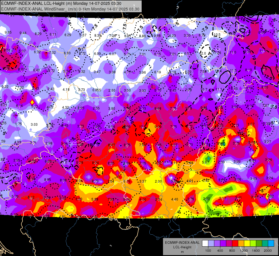Click the wind shear value 3.30
The height and width of the screenshot is (256, 279).
[187, 36]
